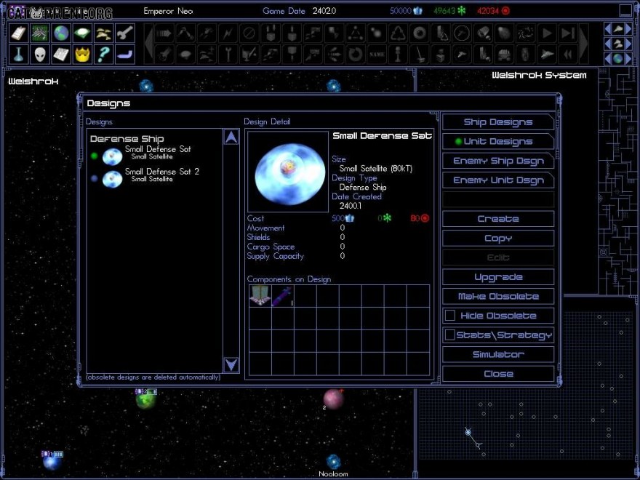Click the Create design button
Screen dimensions: 640x480
[x=498, y=219]
